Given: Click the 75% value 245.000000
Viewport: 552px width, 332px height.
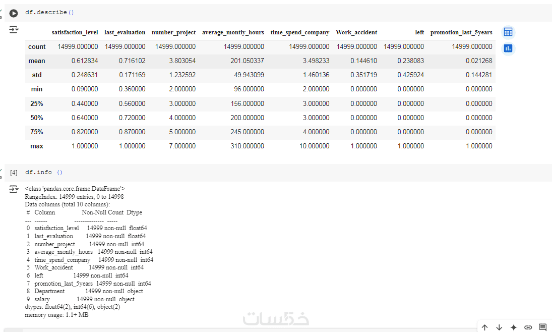Looking at the screenshot, I should [x=247, y=132].
